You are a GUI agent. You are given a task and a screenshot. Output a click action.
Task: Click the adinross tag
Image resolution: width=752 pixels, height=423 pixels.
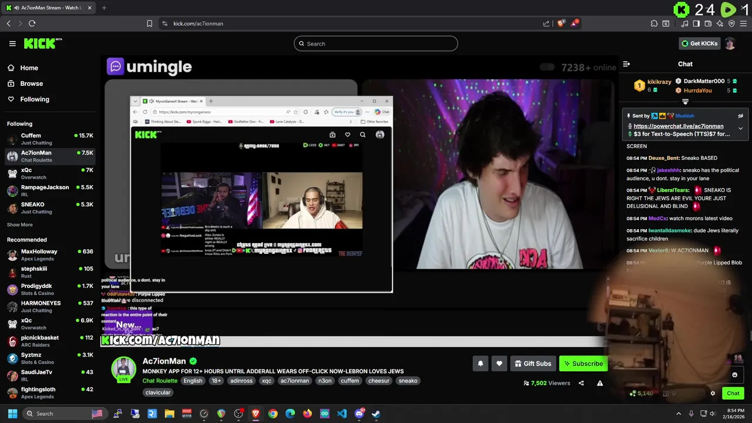241,381
